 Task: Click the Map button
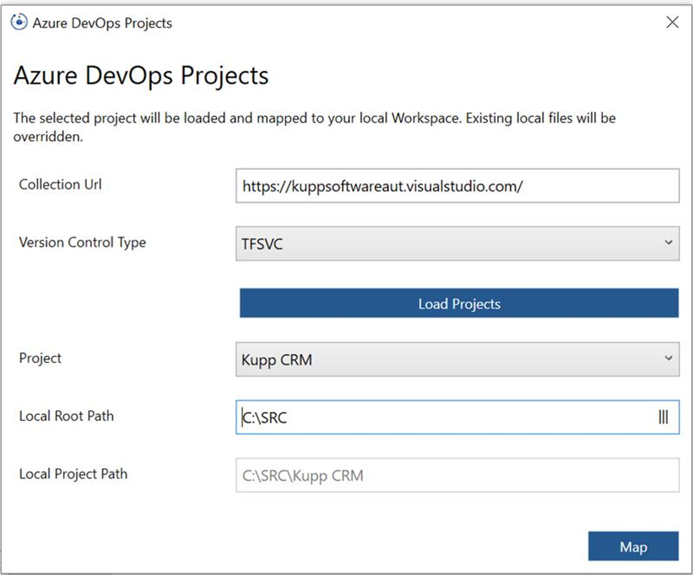pos(633,546)
